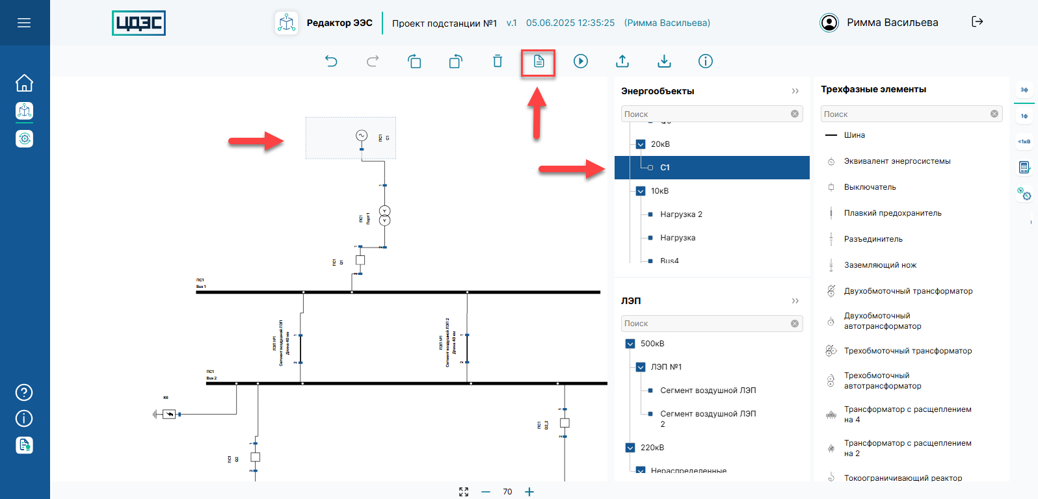
Task: Select the <1кВ elements tab
Action: [x=1024, y=141]
